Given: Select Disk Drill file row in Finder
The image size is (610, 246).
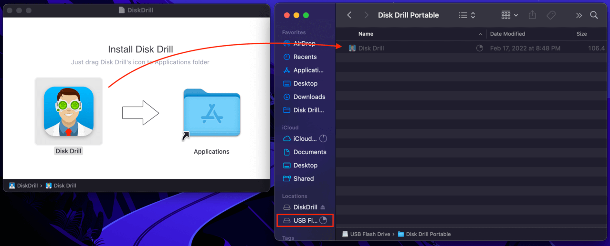Looking at the screenshot, I should click(x=473, y=48).
